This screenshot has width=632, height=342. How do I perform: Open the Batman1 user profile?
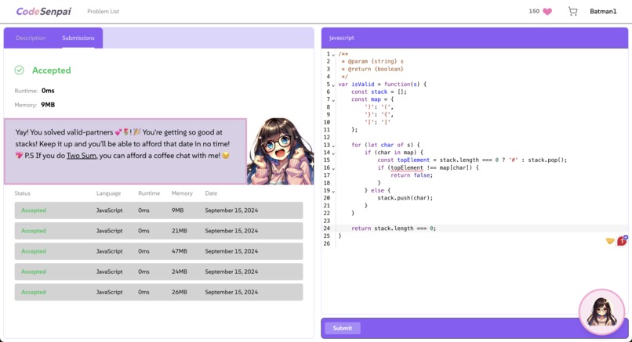pos(603,11)
